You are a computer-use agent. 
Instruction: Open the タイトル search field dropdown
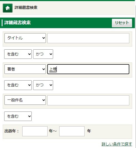(x=25, y=38)
